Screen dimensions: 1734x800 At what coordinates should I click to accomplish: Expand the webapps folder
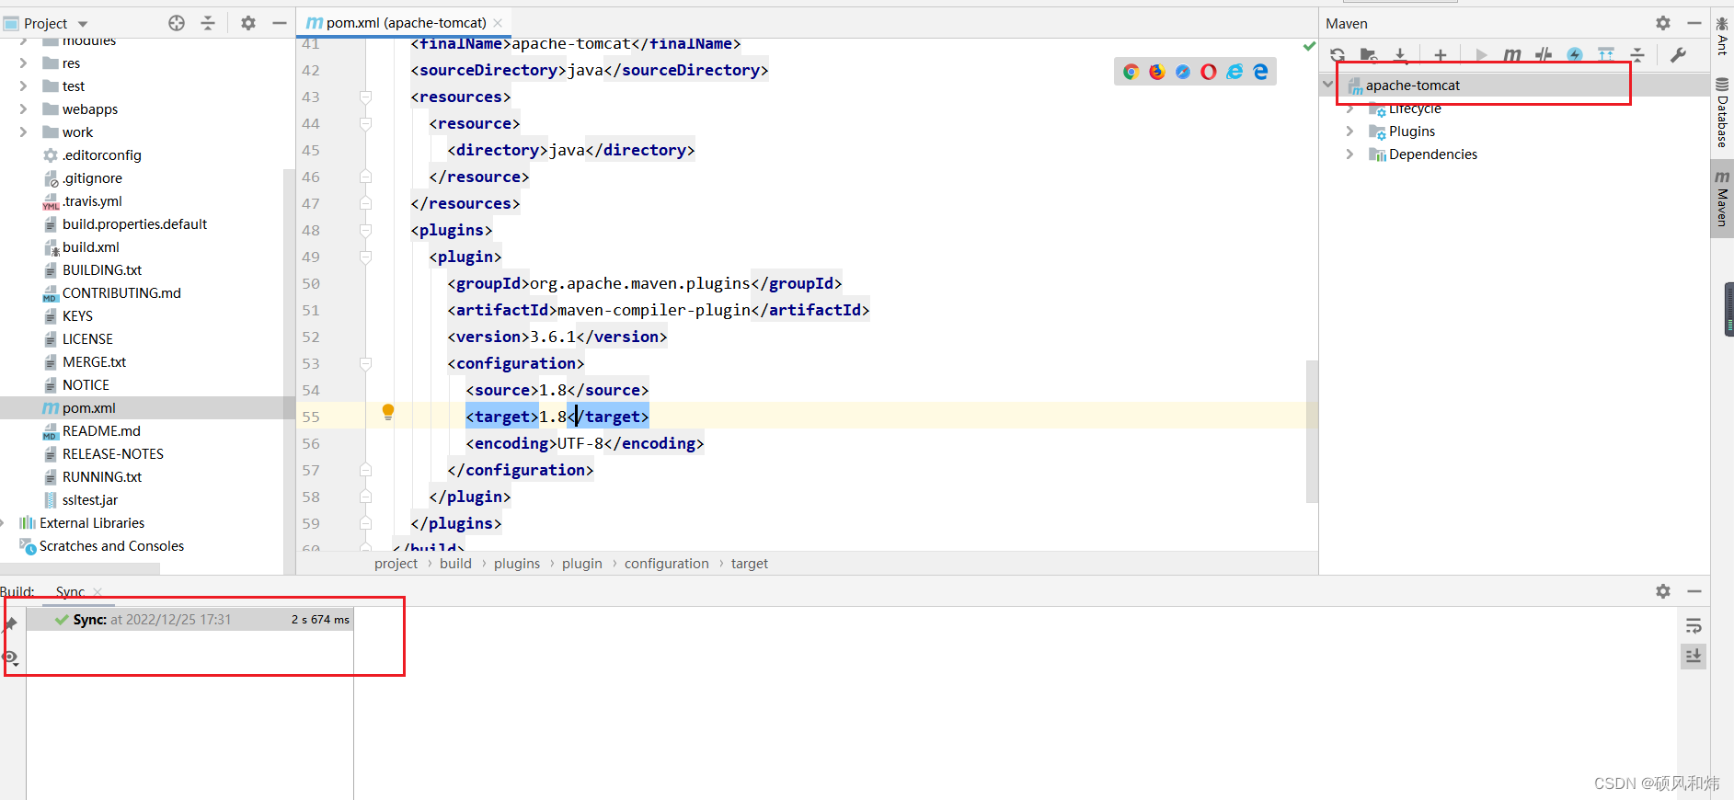point(23,109)
